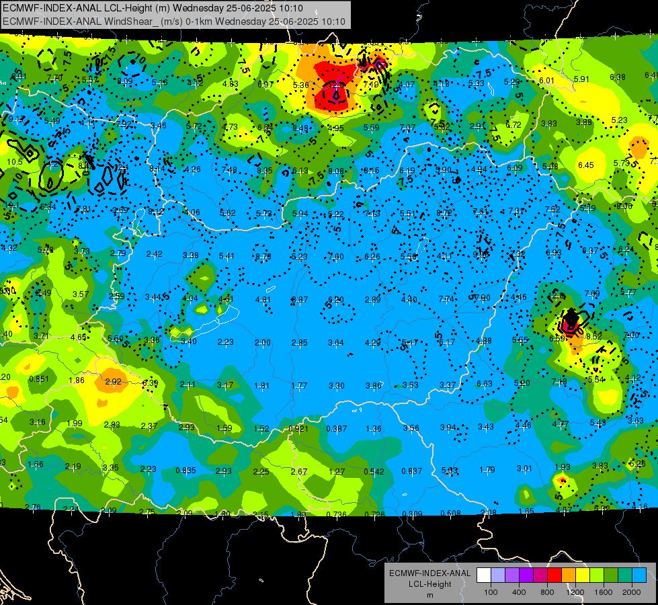Viewport: 658px width, 605px height.
Task: Select the wind shear value 7.60
Action: 336,256
